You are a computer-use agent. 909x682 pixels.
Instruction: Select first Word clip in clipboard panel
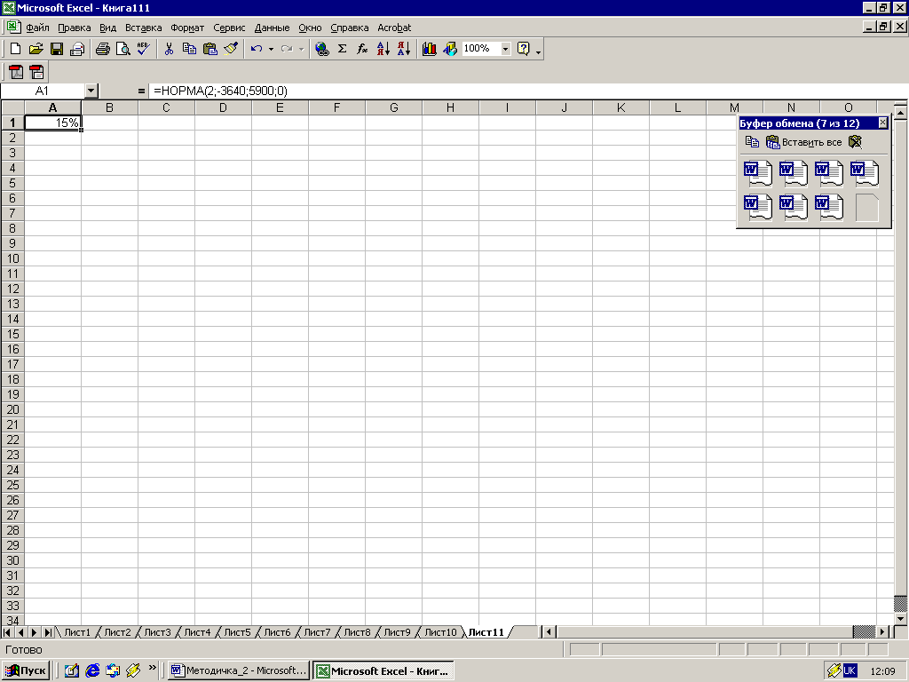click(x=758, y=173)
